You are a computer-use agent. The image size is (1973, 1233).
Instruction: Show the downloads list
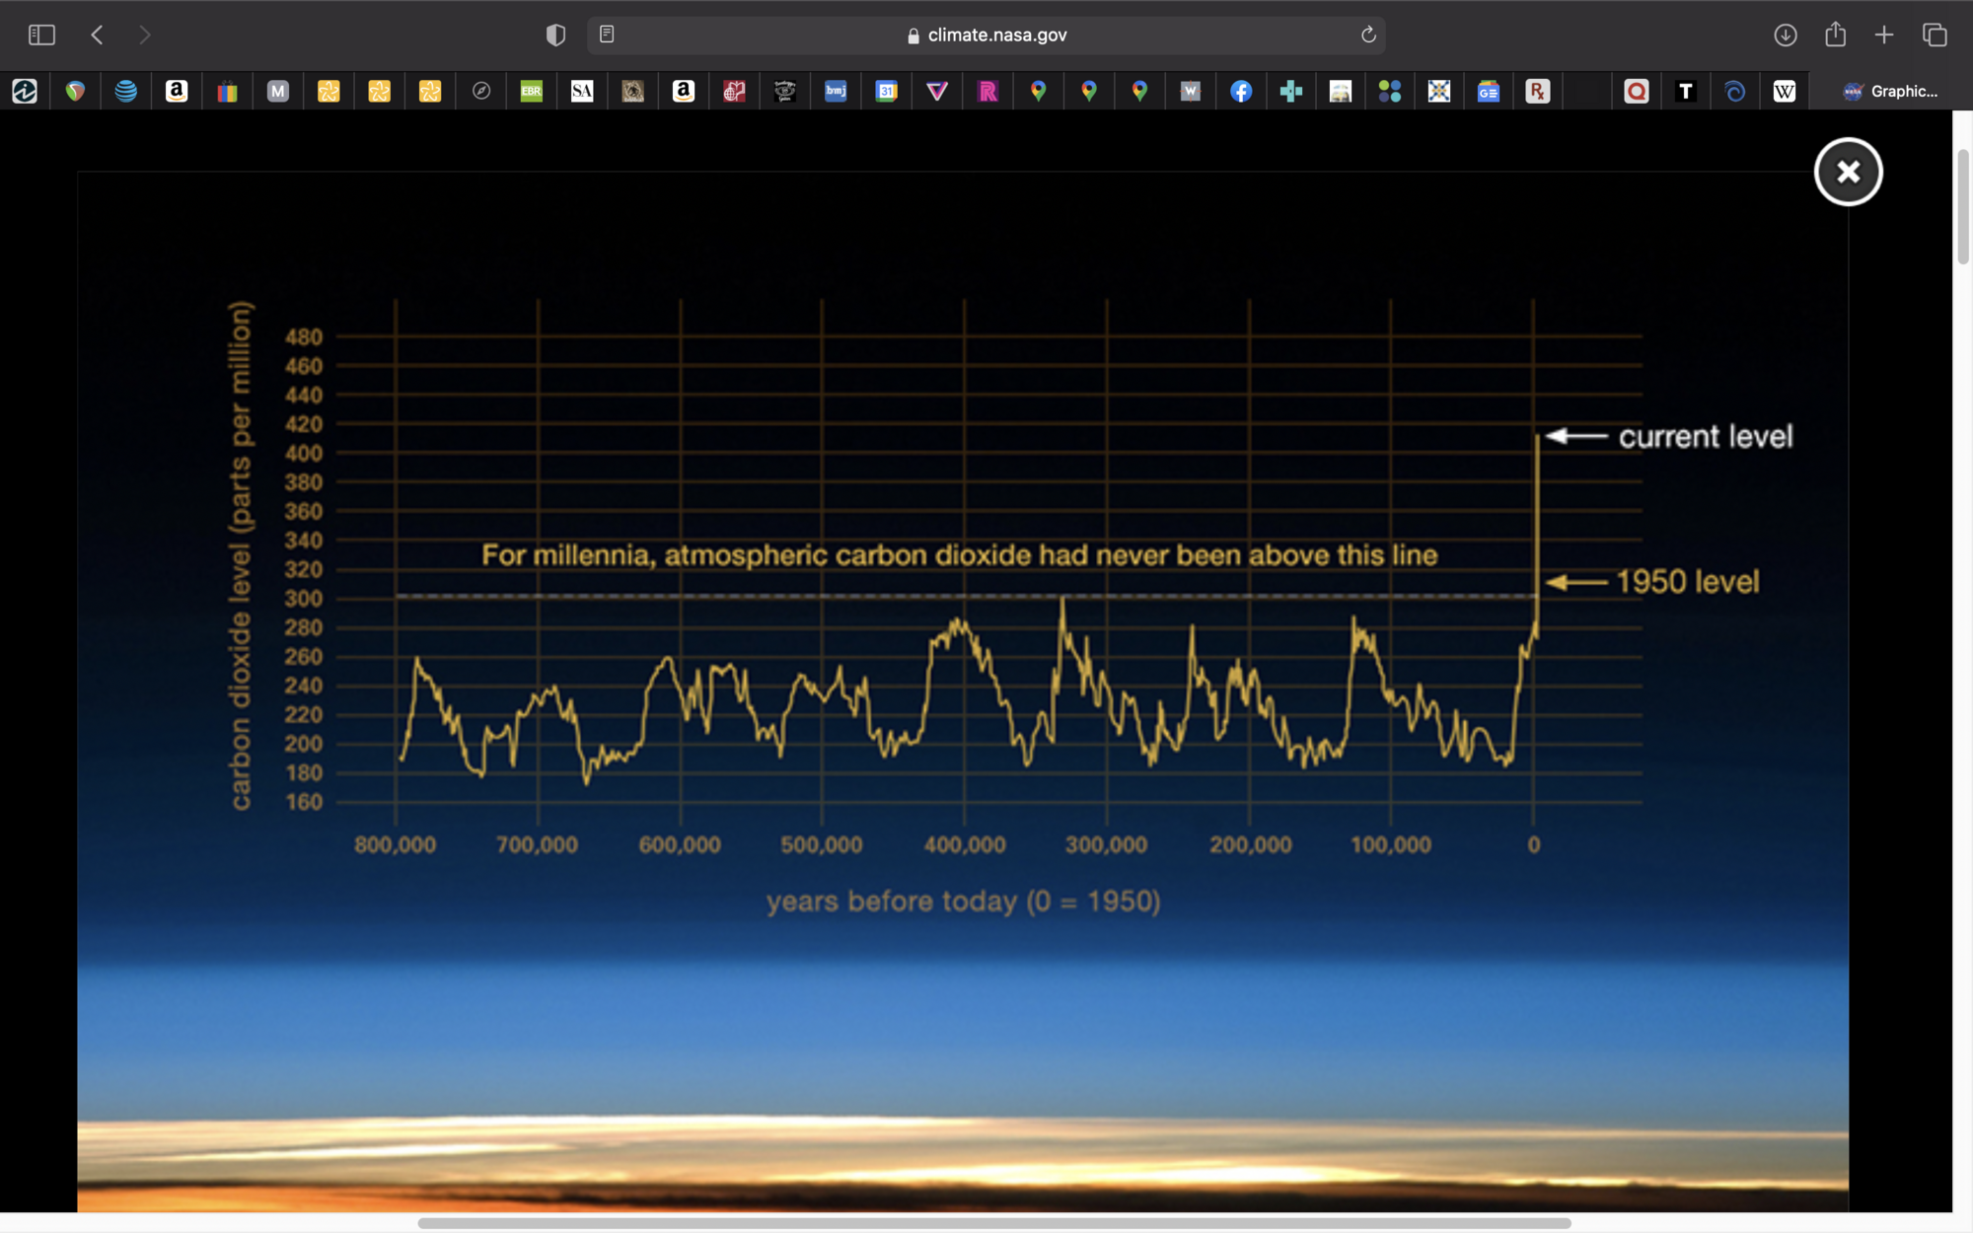point(1785,35)
